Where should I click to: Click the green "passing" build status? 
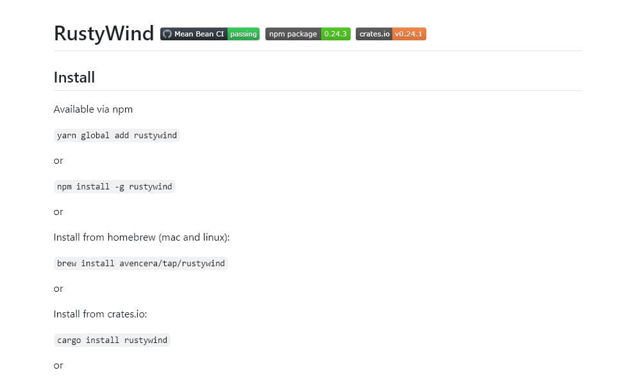pos(244,34)
